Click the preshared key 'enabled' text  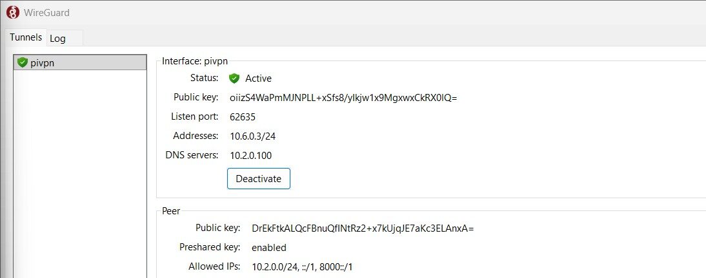(269, 248)
